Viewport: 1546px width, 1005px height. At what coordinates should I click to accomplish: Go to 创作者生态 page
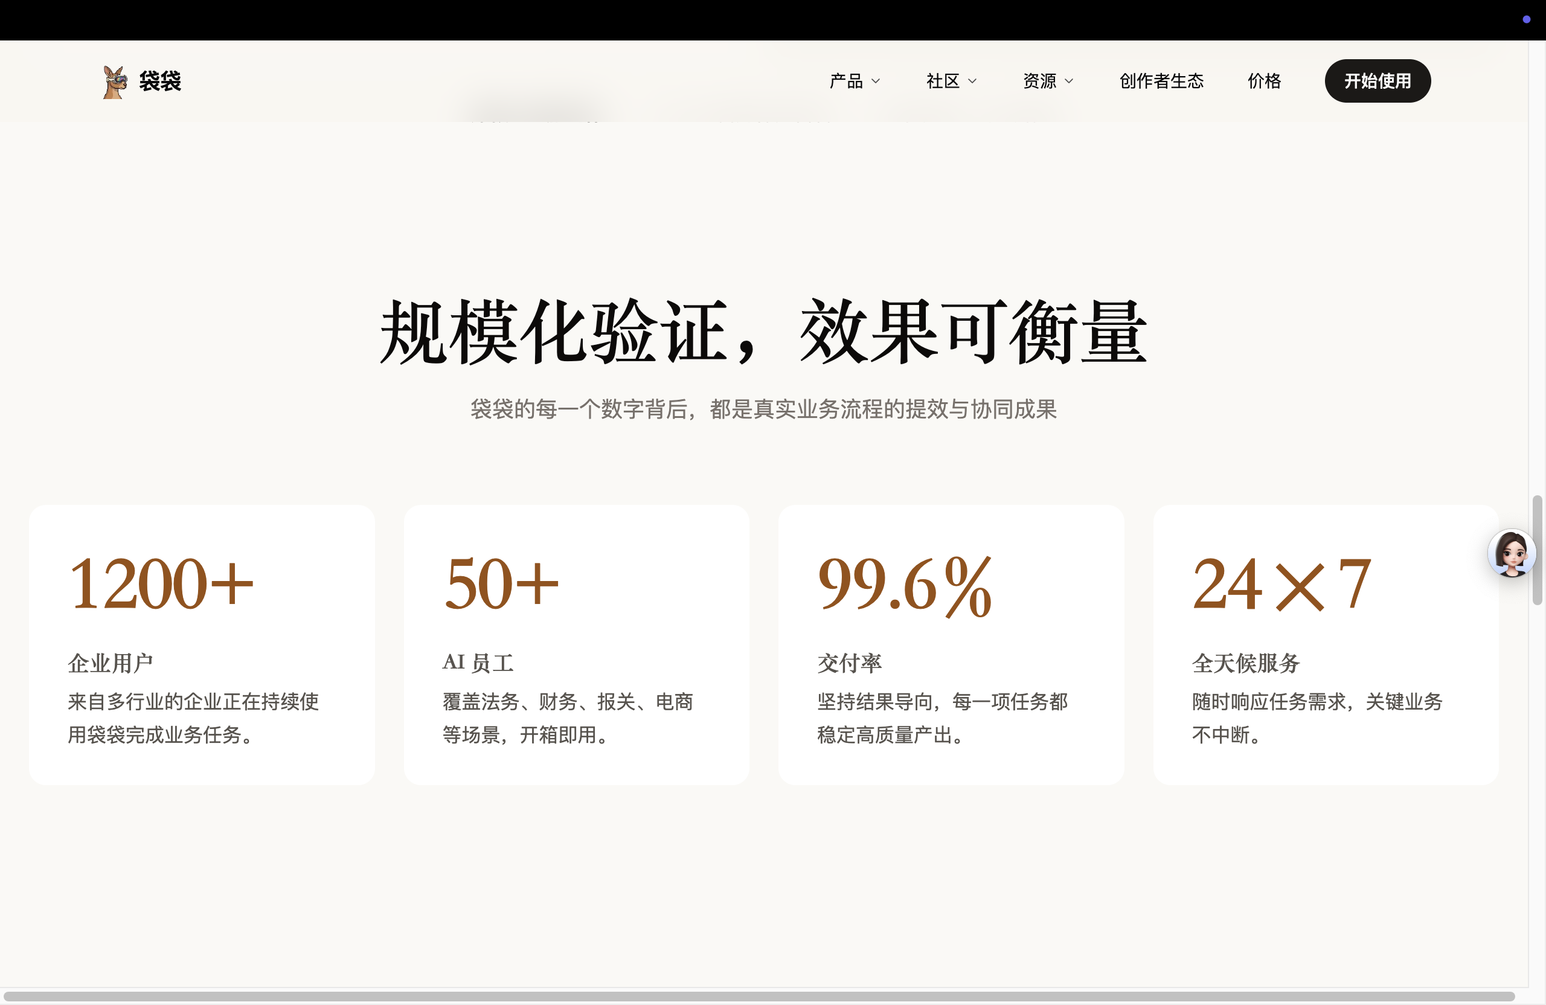[x=1161, y=81]
